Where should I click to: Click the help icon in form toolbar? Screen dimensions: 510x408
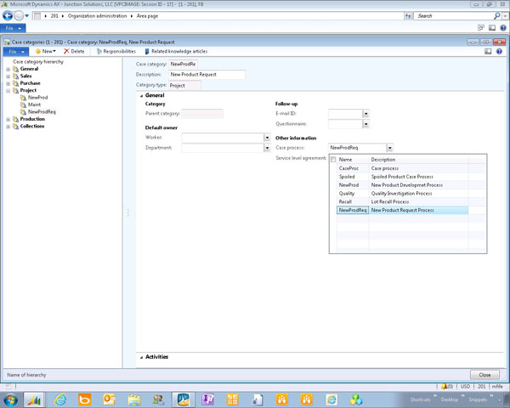(499, 51)
